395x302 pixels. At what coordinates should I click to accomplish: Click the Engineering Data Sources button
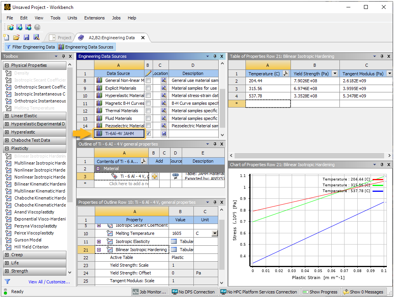(86, 47)
